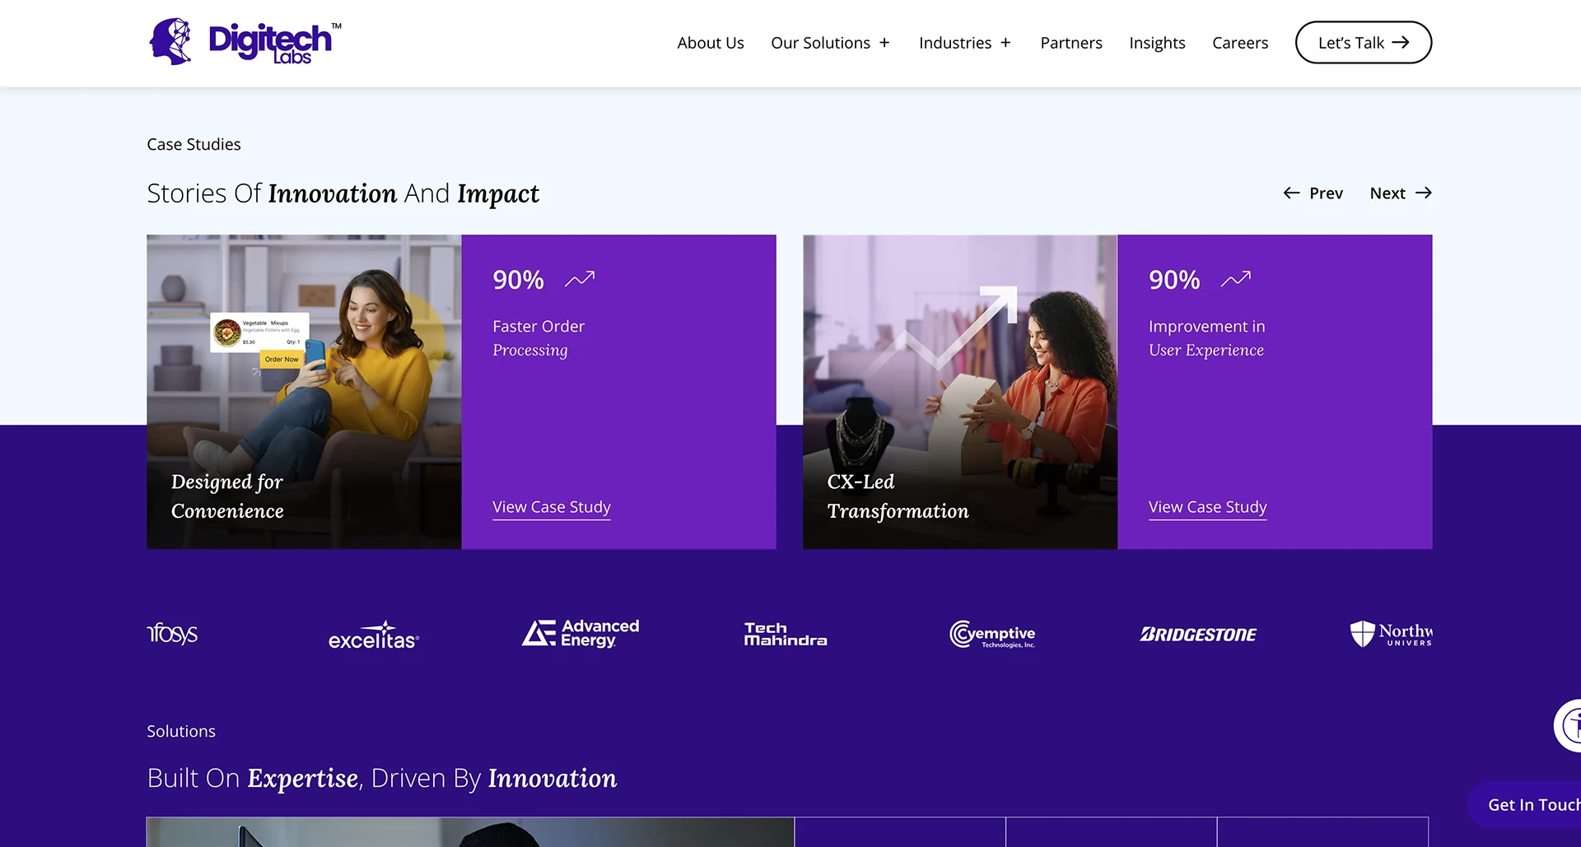1581x847 pixels.
Task: Open the Industries menu
Action: tap(955, 43)
